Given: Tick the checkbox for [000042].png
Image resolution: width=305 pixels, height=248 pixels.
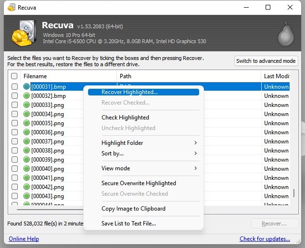Looking at the screenshot, I should point(14,187).
